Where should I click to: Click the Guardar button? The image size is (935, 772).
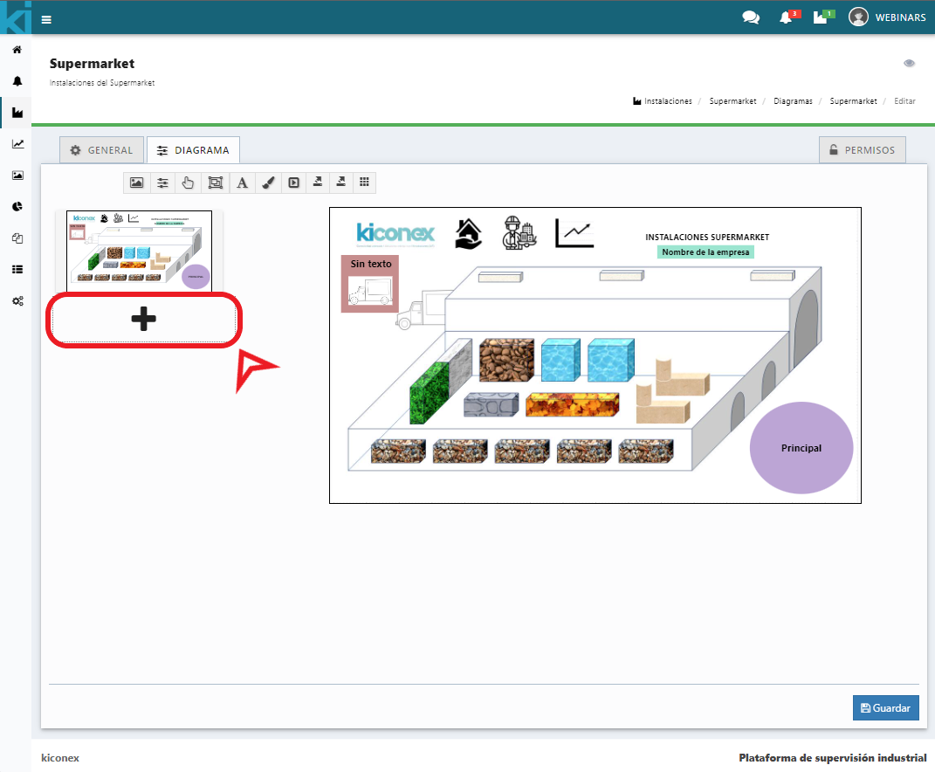885,708
